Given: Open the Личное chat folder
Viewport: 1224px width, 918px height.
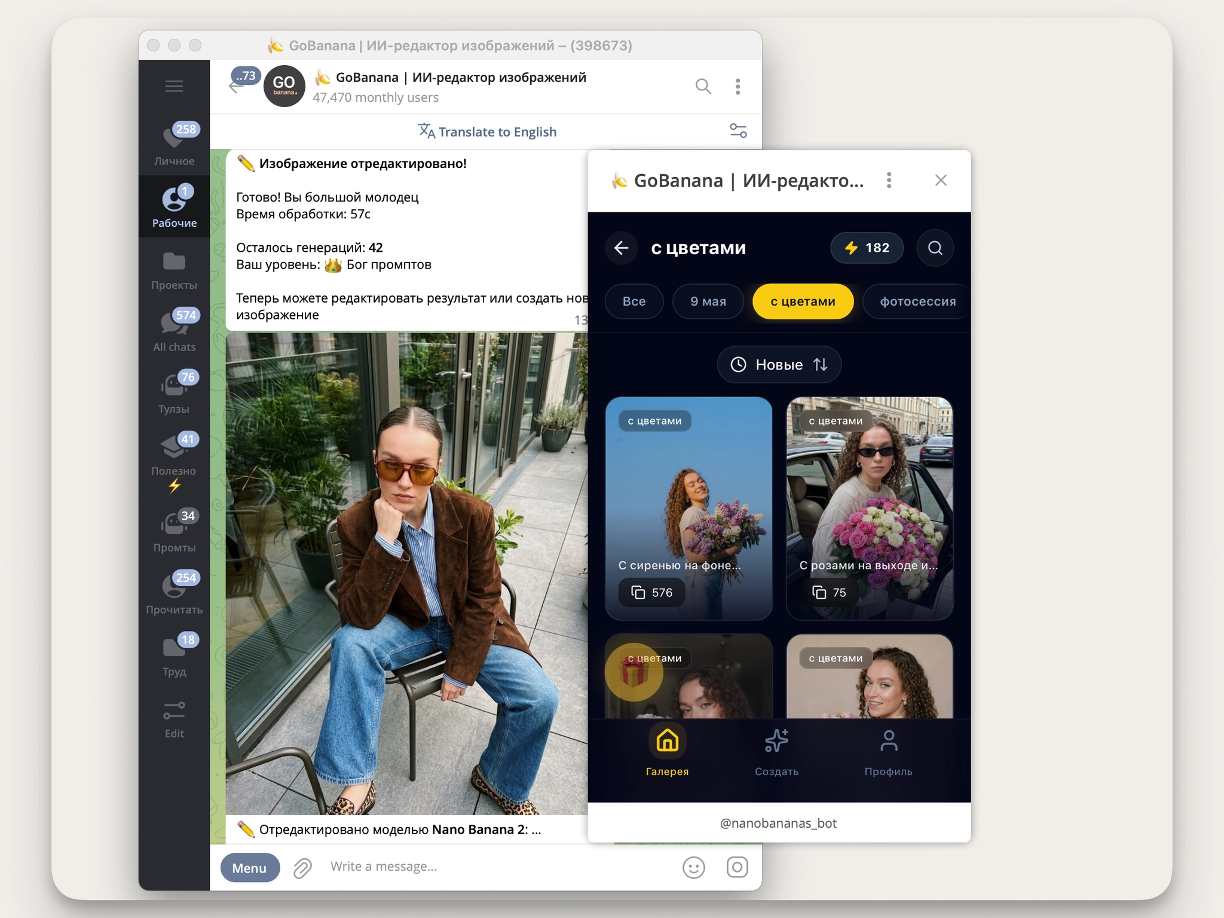Looking at the screenshot, I should click(x=174, y=145).
